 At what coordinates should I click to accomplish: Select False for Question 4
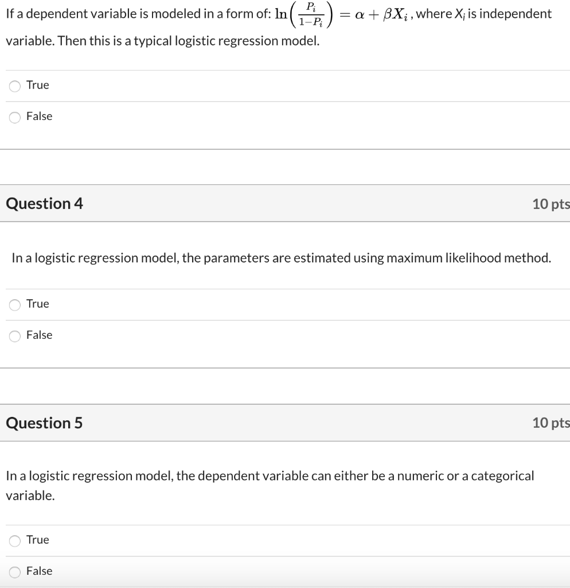click(x=14, y=336)
